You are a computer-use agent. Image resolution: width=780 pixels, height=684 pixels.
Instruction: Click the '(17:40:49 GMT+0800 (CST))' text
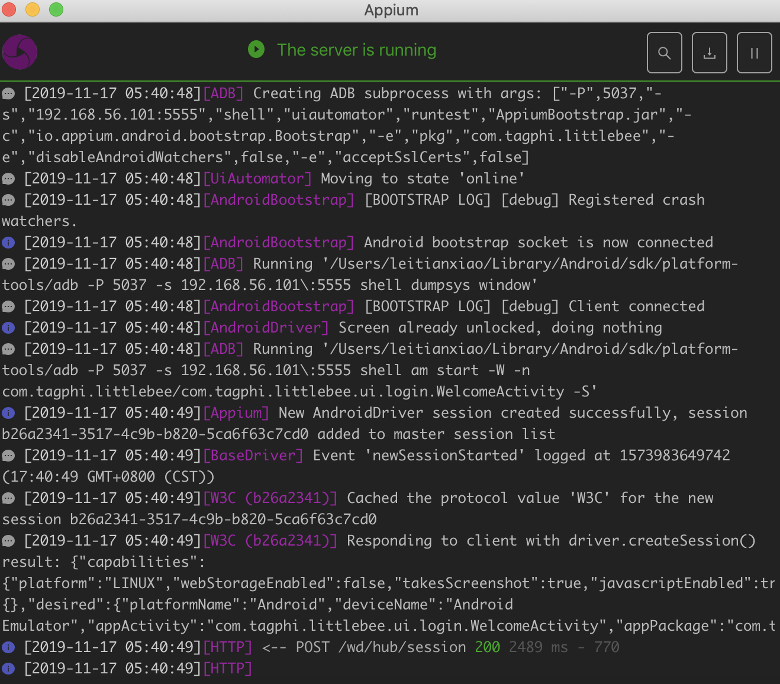pyautogui.click(x=108, y=477)
